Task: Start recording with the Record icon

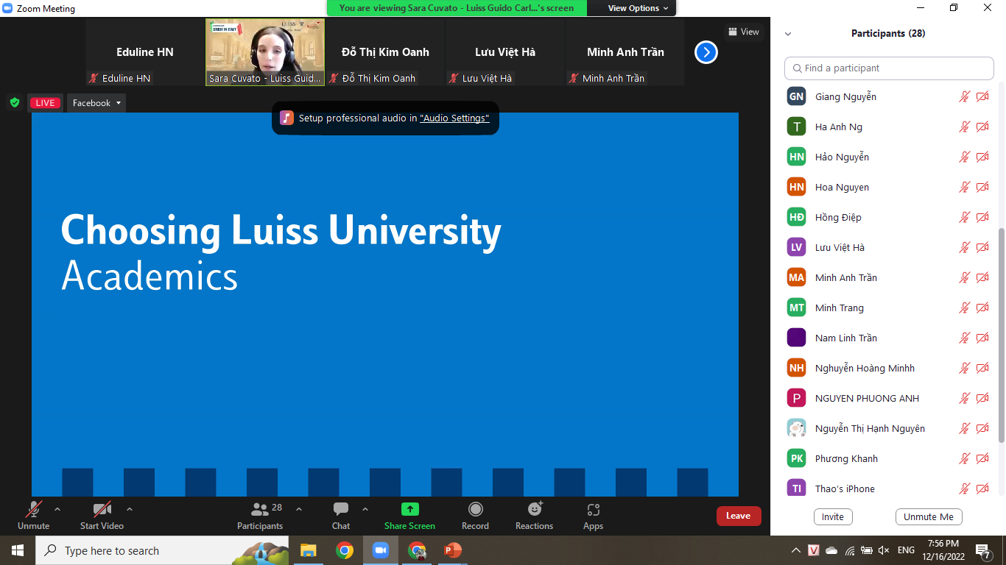Action: 475,510
